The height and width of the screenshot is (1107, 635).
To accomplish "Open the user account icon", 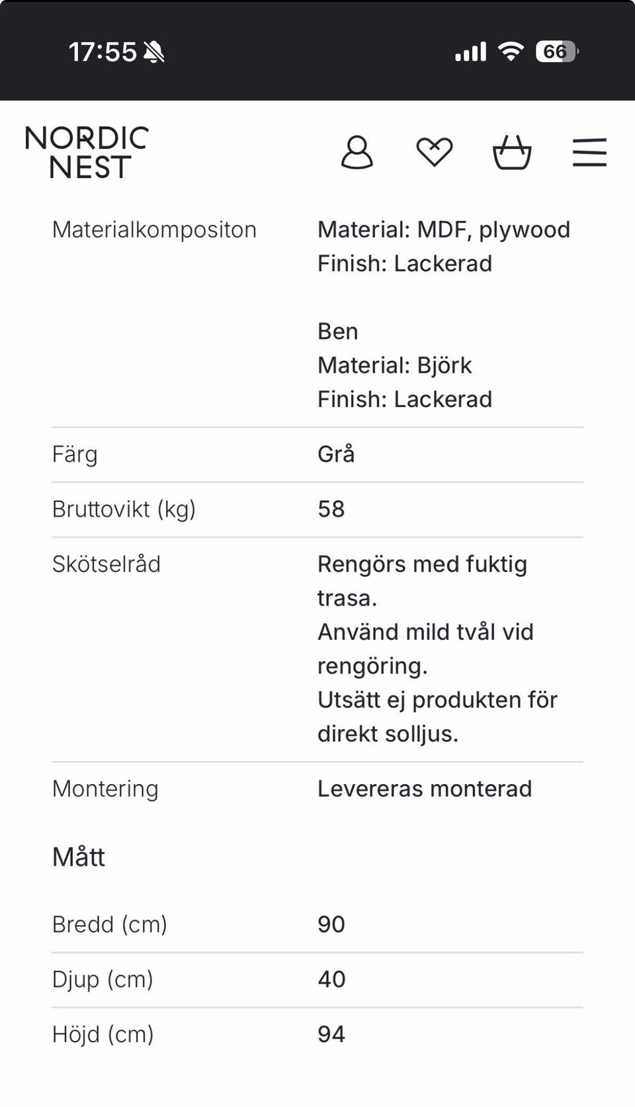I will click(x=357, y=153).
